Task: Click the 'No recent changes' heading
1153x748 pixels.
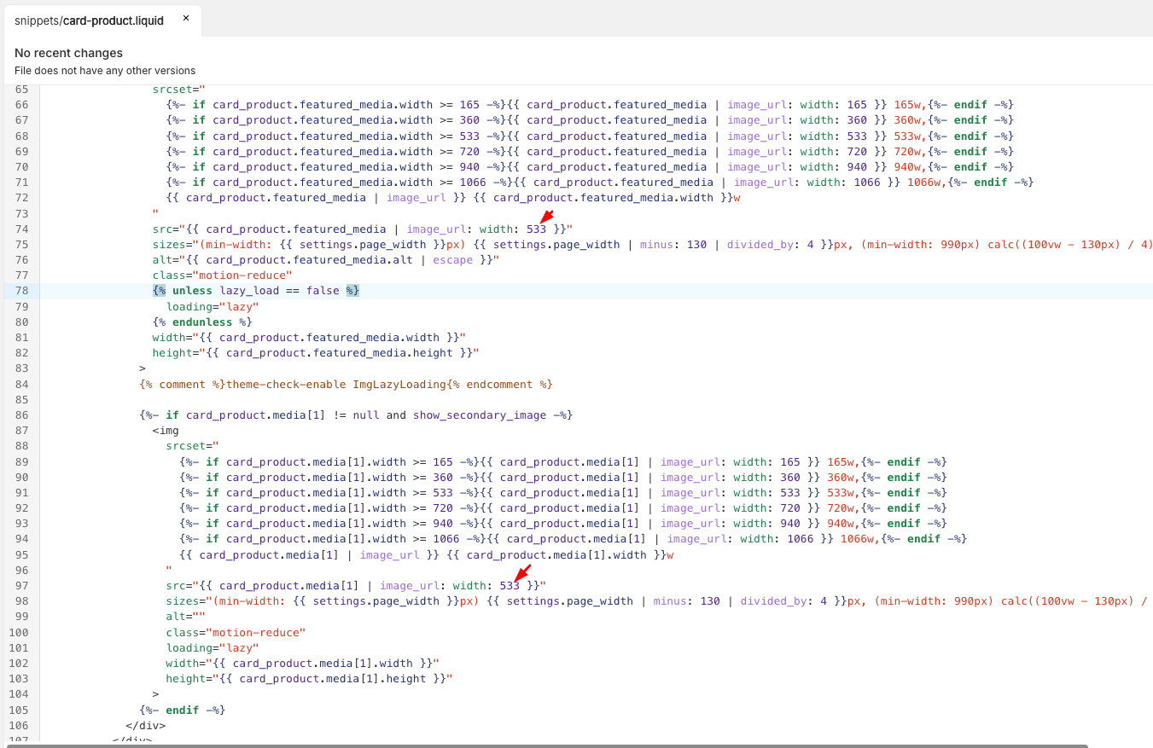Action: pyautogui.click(x=68, y=53)
